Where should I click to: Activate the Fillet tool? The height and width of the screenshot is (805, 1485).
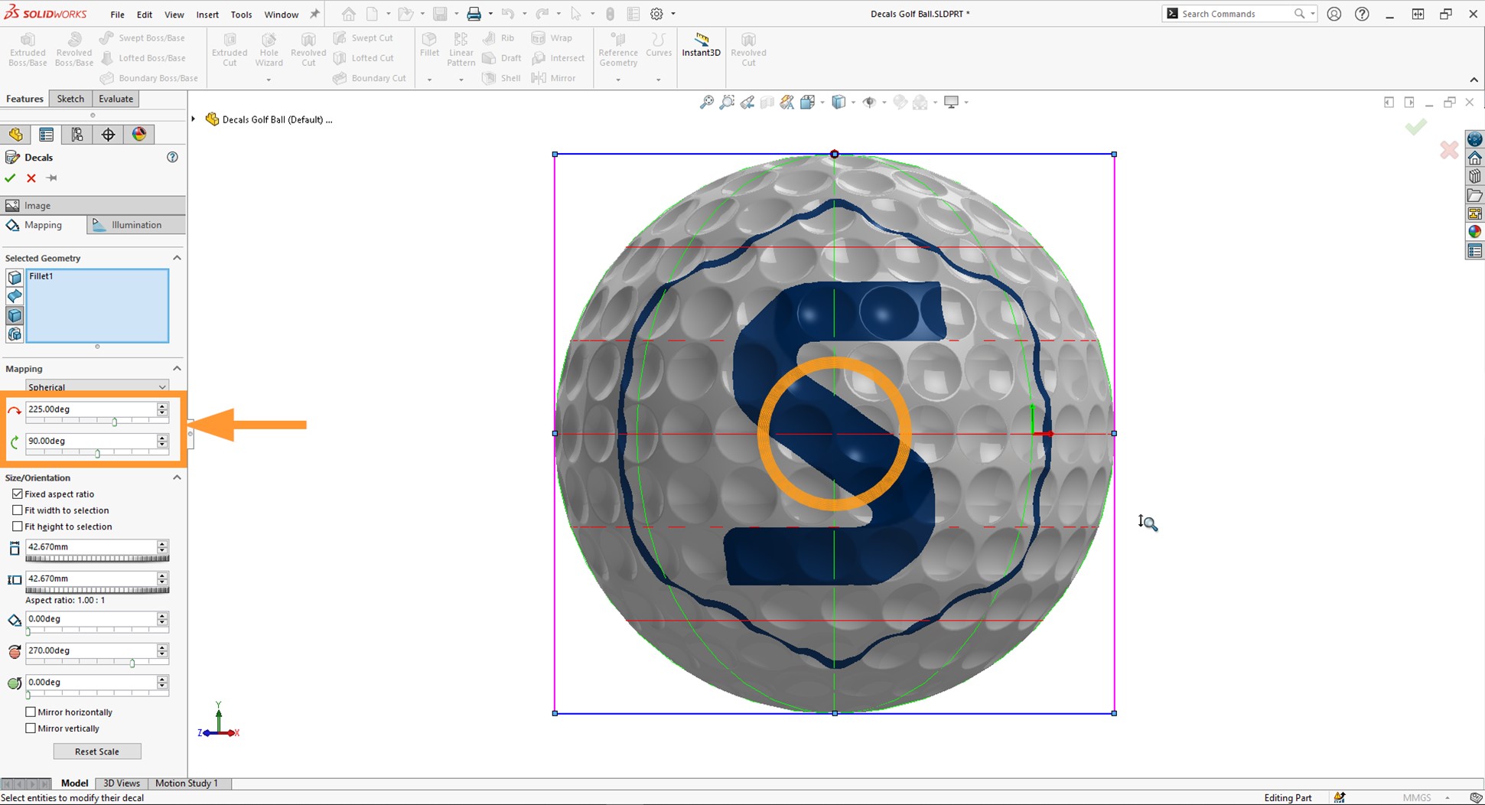coord(429,46)
